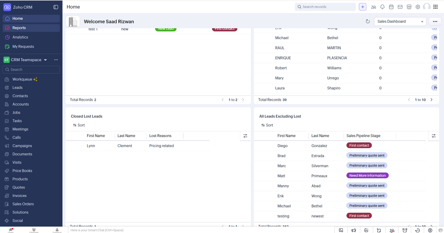
Task: Open the mail icon in top bar
Action: click(x=400, y=7)
